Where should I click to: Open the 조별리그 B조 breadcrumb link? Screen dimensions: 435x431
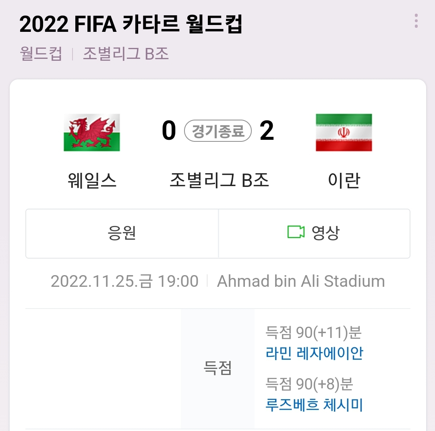[x=126, y=54]
